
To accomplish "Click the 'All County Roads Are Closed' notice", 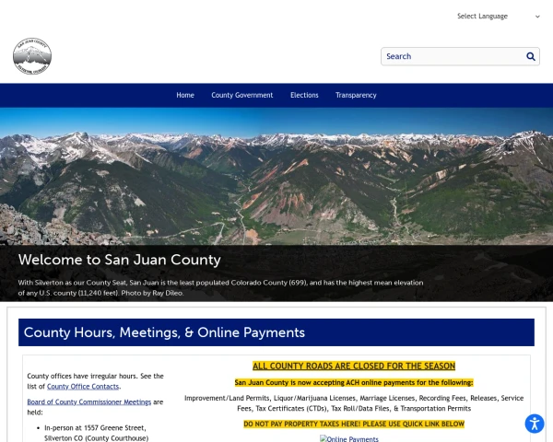I will tap(354, 366).
